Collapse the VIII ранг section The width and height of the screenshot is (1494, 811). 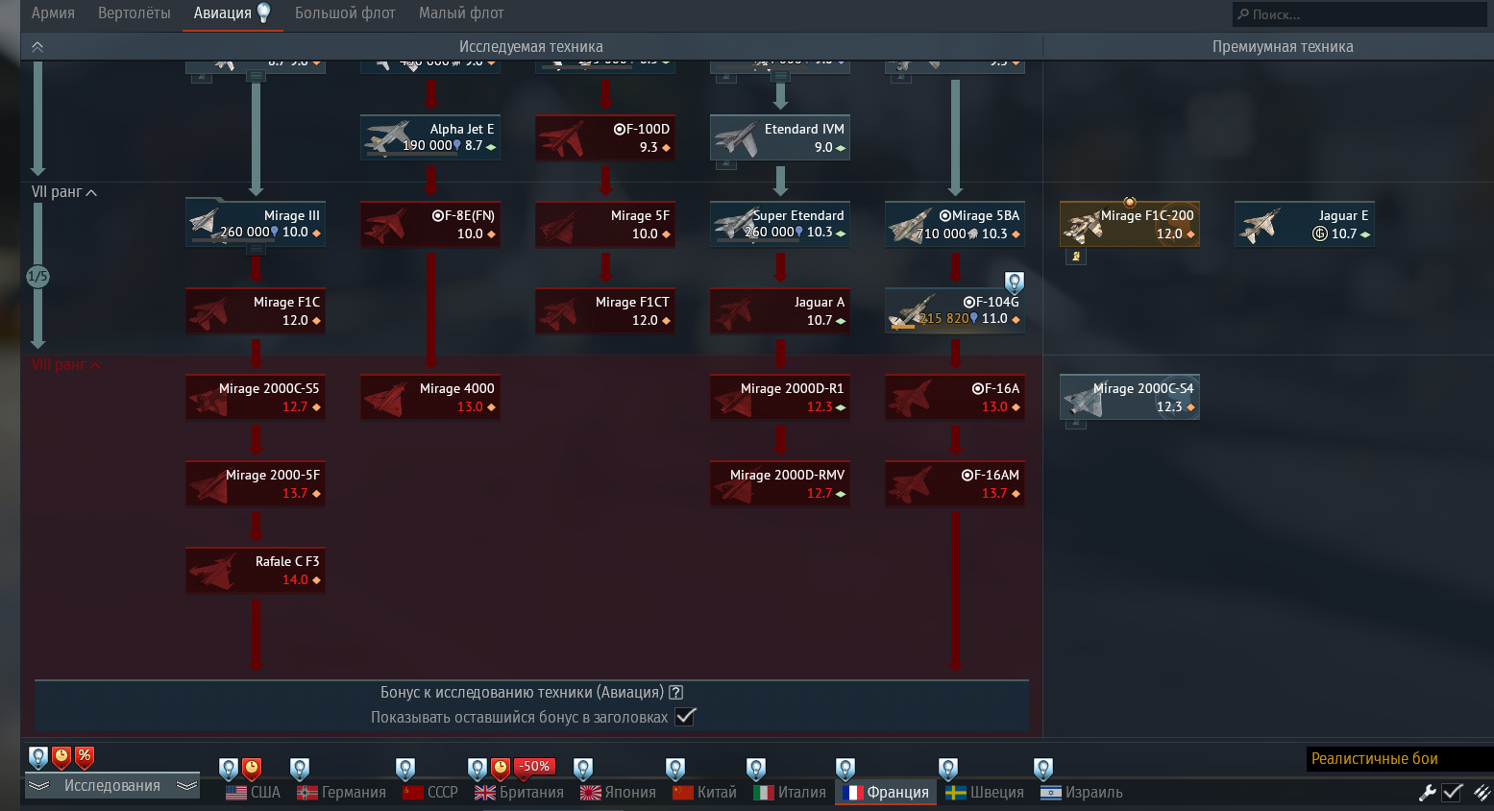click(65, 365)
